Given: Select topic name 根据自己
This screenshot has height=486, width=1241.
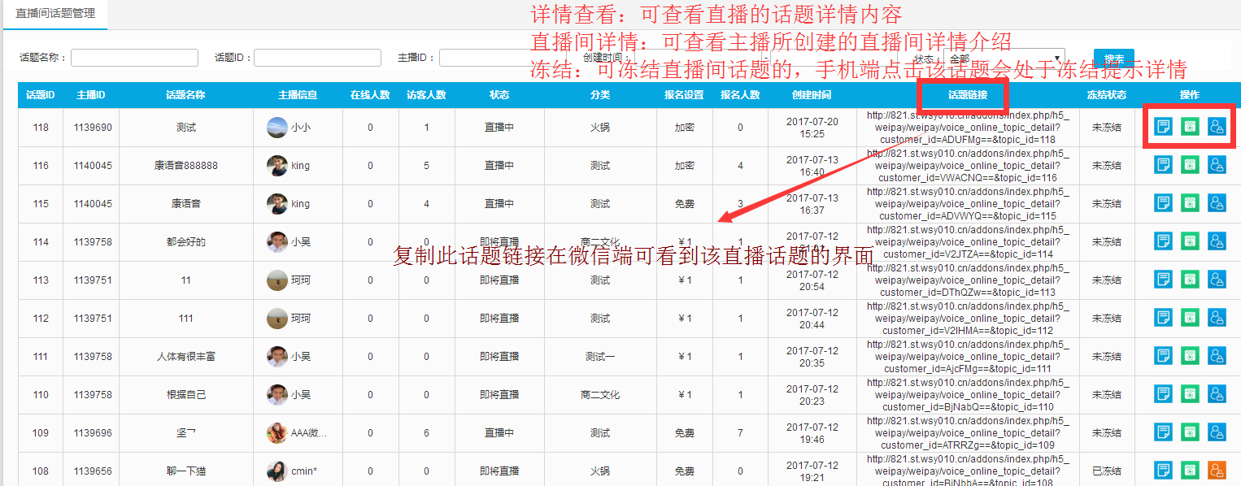Looking at the screenshot, I should click(x=186, y=394).
